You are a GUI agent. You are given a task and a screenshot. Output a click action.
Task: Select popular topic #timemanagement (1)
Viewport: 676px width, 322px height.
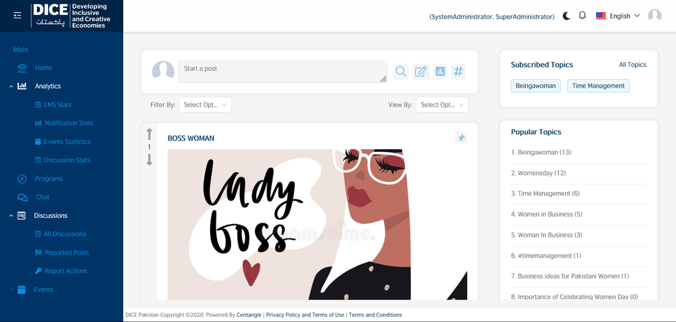[546, 256]
